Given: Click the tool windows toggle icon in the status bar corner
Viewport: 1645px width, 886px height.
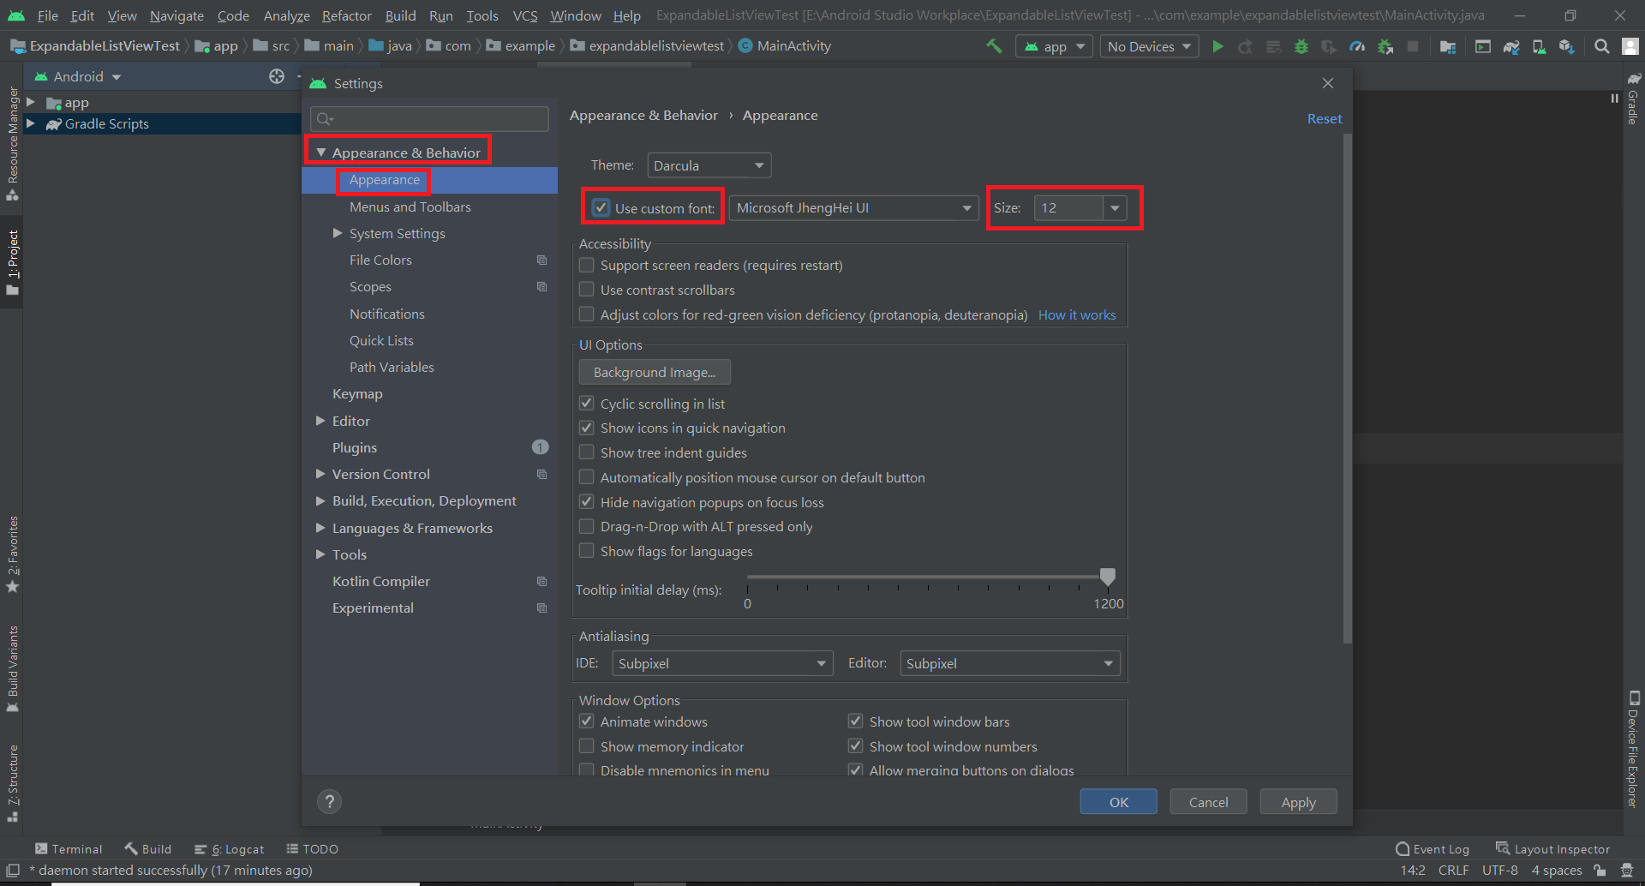Looking at the screenshot, I should (13, 870).
